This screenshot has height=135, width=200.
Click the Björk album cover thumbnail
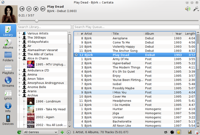click(9, 14)
